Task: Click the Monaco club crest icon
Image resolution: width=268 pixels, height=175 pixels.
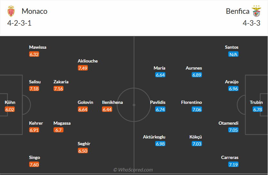Action: [x=11, y=11]
